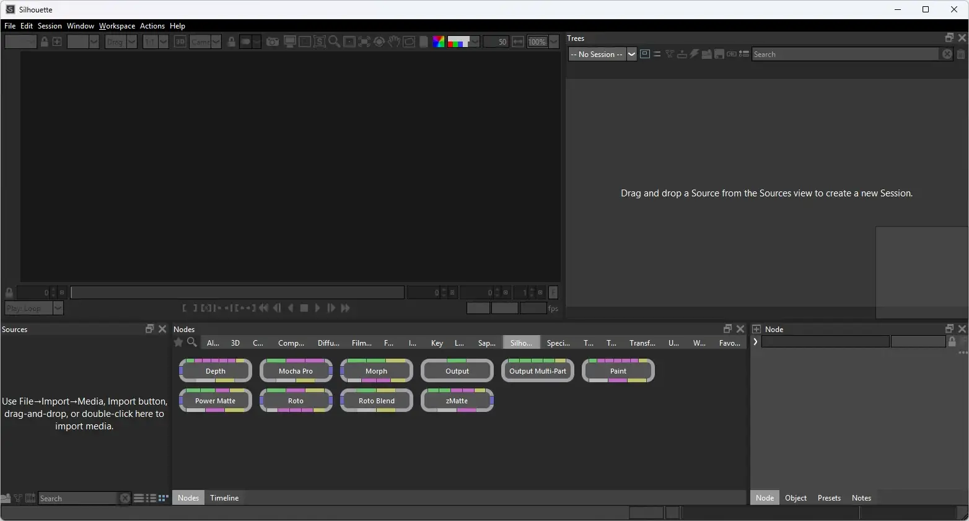Select the hand pan tool in viewer toolbar
The image size is (969, 521).
coord(394,42)
